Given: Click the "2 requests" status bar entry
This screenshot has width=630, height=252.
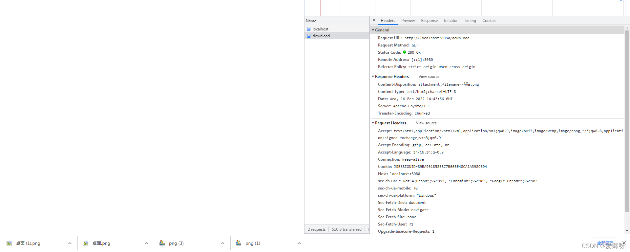Looking at the screenshot, I should (x=317, y=229).
